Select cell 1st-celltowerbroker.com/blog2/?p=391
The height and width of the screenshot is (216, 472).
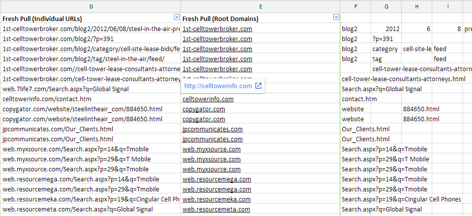point(91,39)
